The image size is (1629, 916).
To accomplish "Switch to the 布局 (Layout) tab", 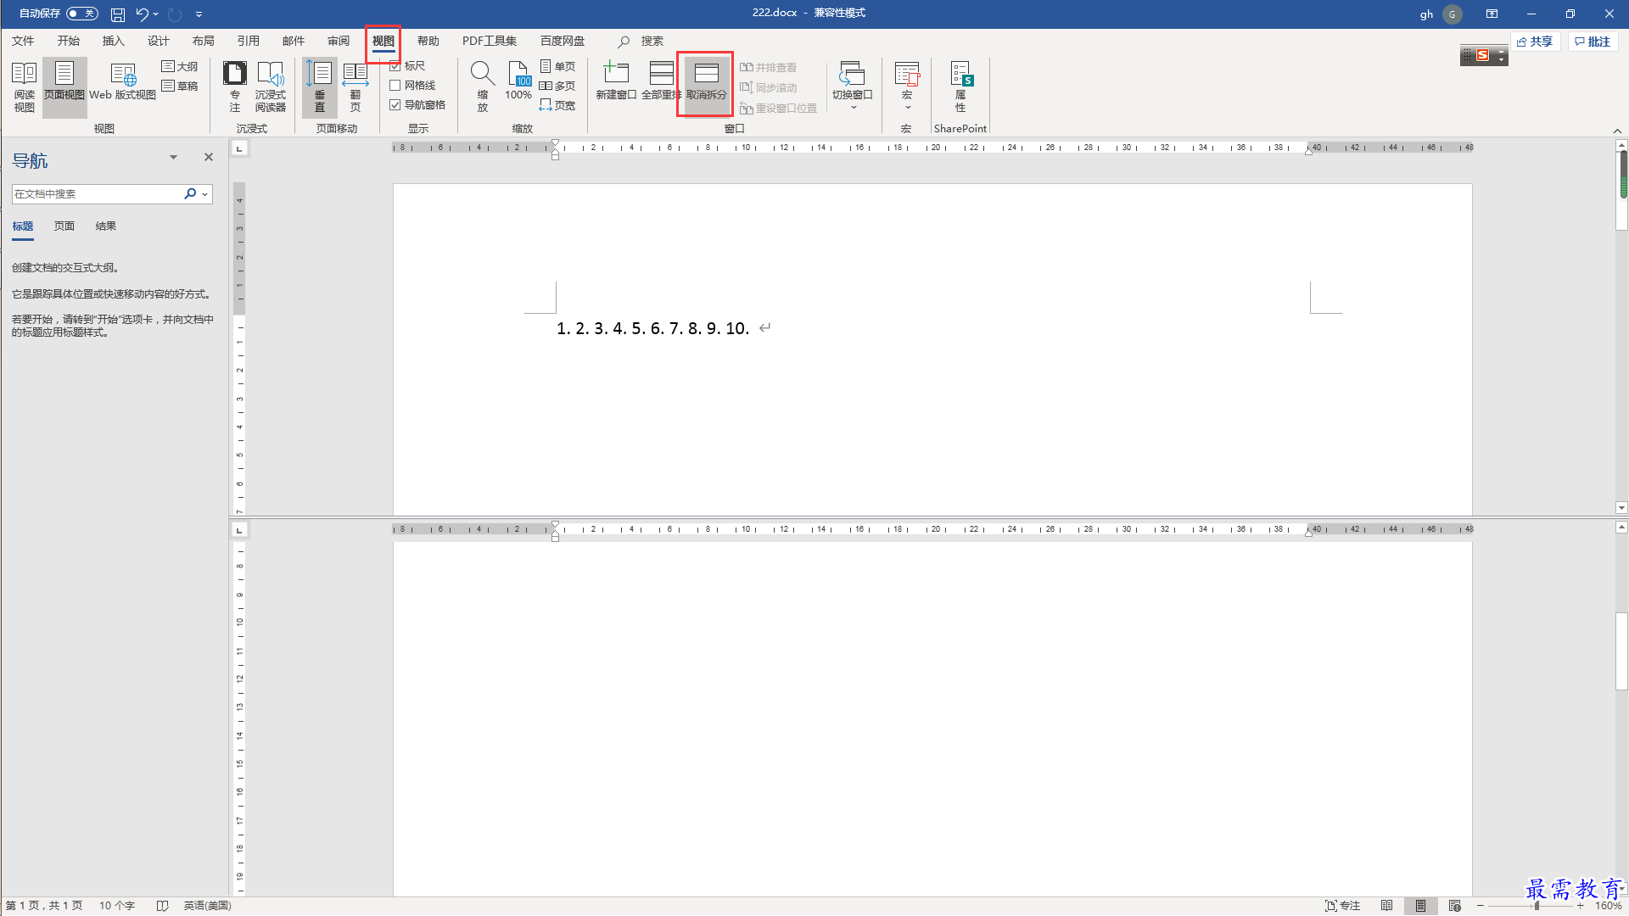I will coord(203,42).
